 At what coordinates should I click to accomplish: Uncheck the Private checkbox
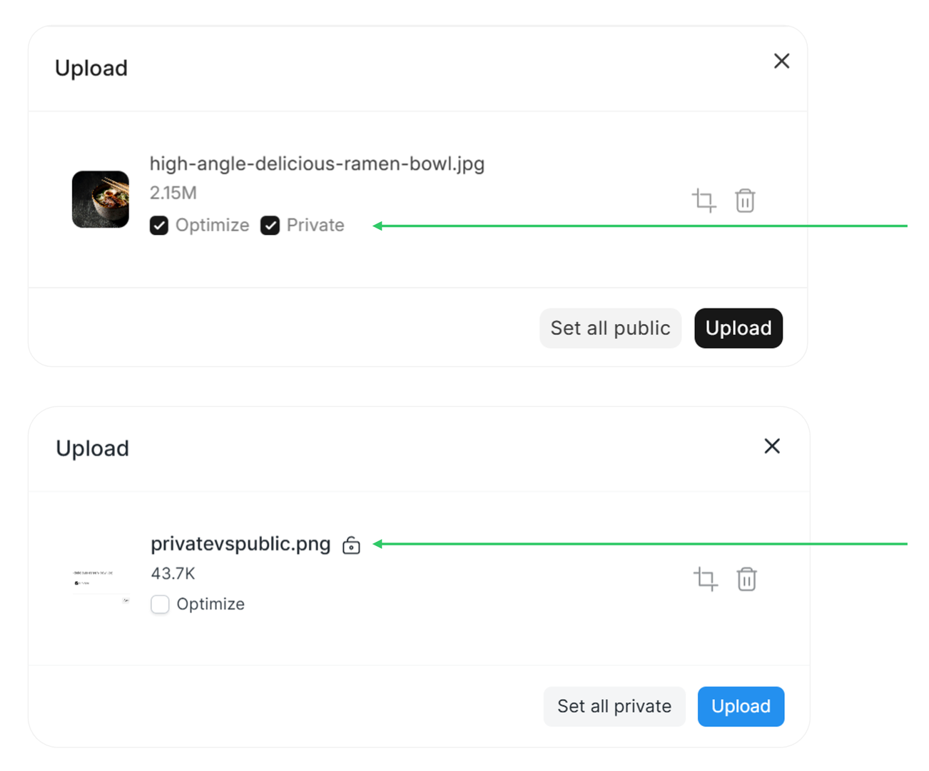coord(270,226)
